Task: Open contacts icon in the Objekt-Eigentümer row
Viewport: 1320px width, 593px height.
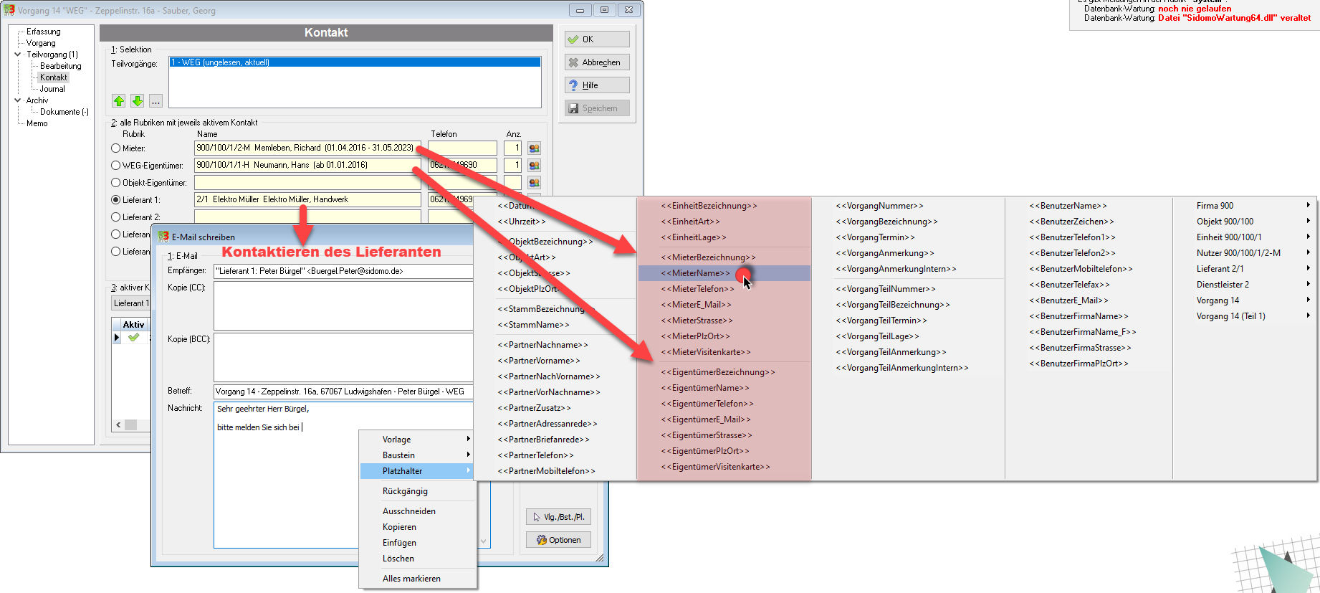Action: point(535,183)
